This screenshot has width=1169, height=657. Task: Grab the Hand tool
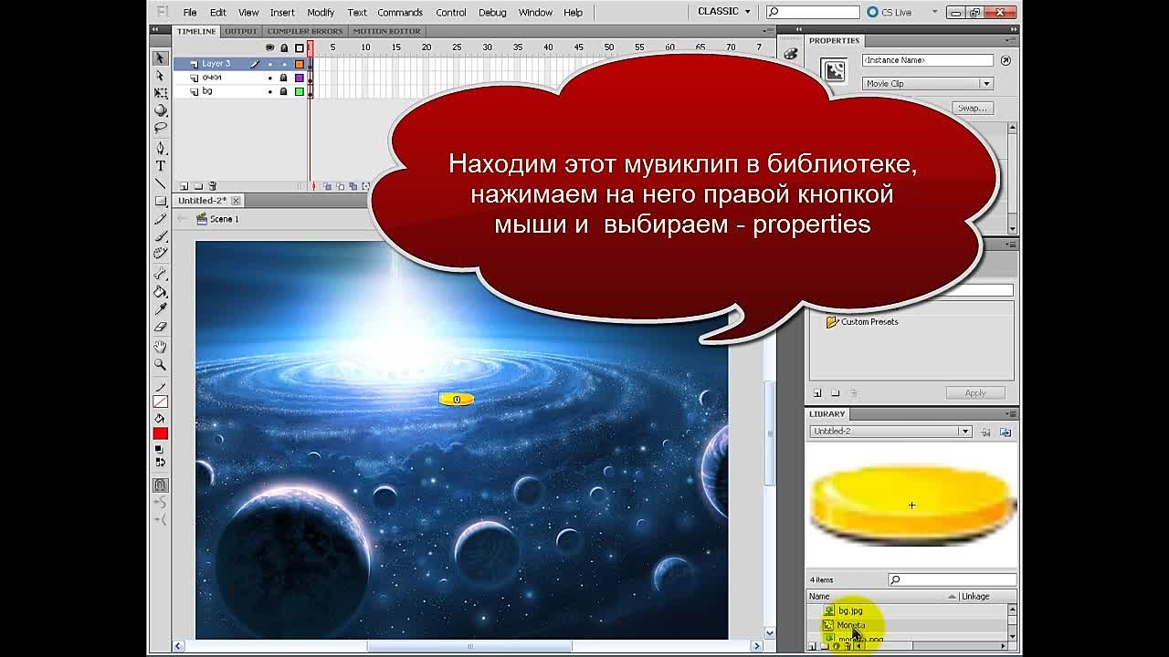pos(160,345)
